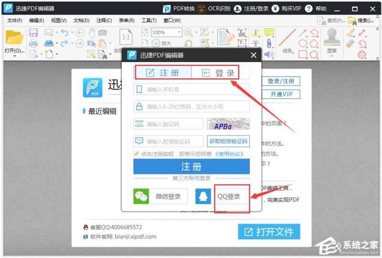Select the 图章 stamp tool
This screenshot has width=382, height=258.
pyautogui.click(x=331, y=40)
